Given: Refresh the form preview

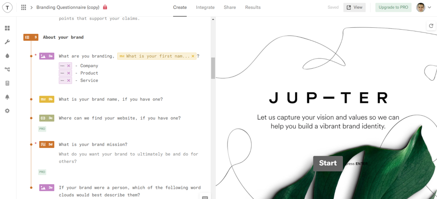Looking at the screenshot, I should 431,26.
